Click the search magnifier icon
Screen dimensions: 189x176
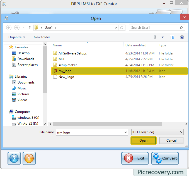(x=181, y=28)
